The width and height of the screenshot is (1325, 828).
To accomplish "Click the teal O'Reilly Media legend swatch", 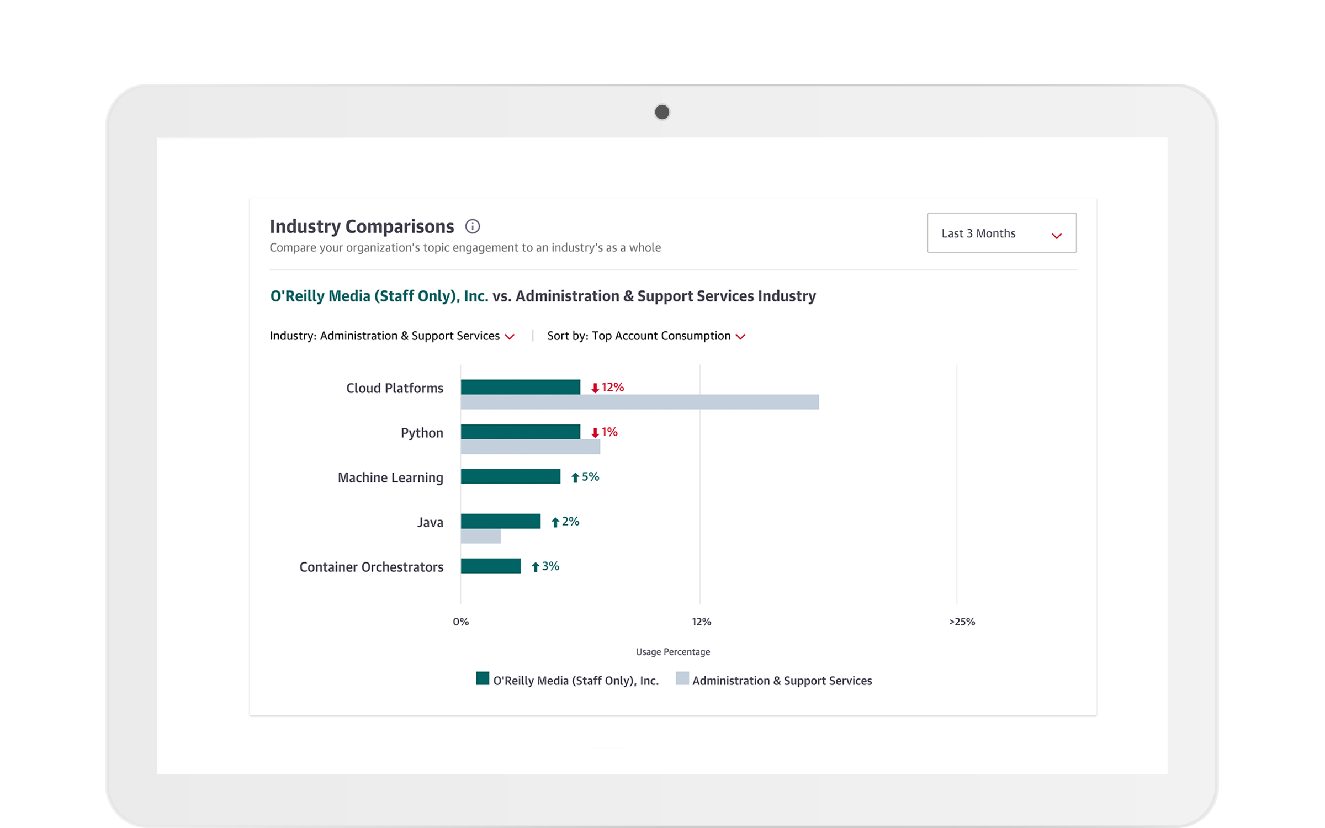I will [x=483, y=678].
